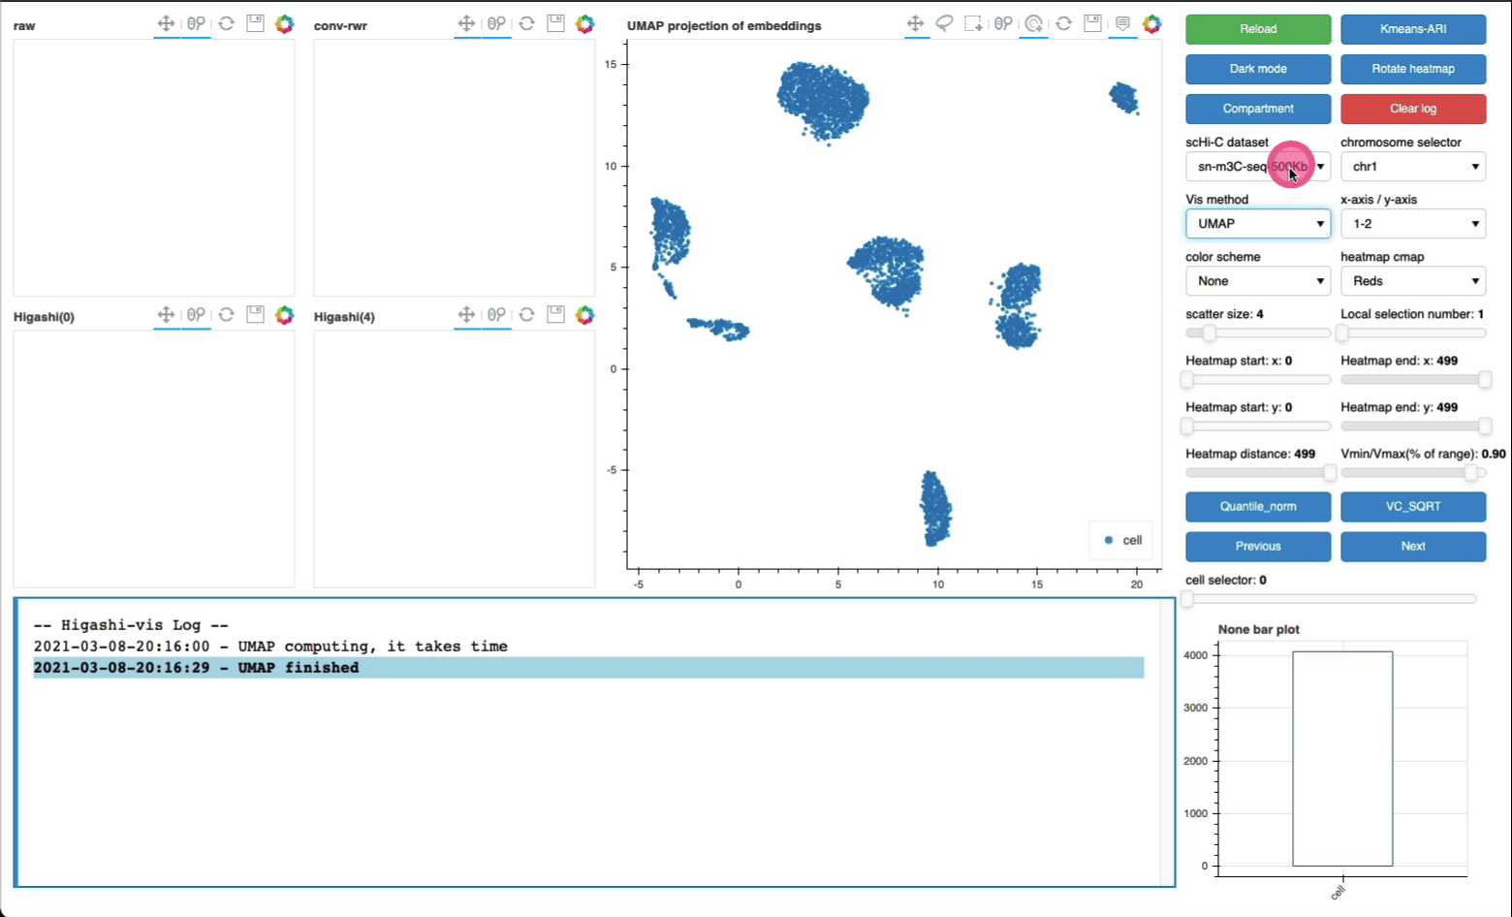Toggle Wheel Zoom on the Higashi(4) heatmap
This screenshot has height=917, width=1512.
tap(496, 315)
